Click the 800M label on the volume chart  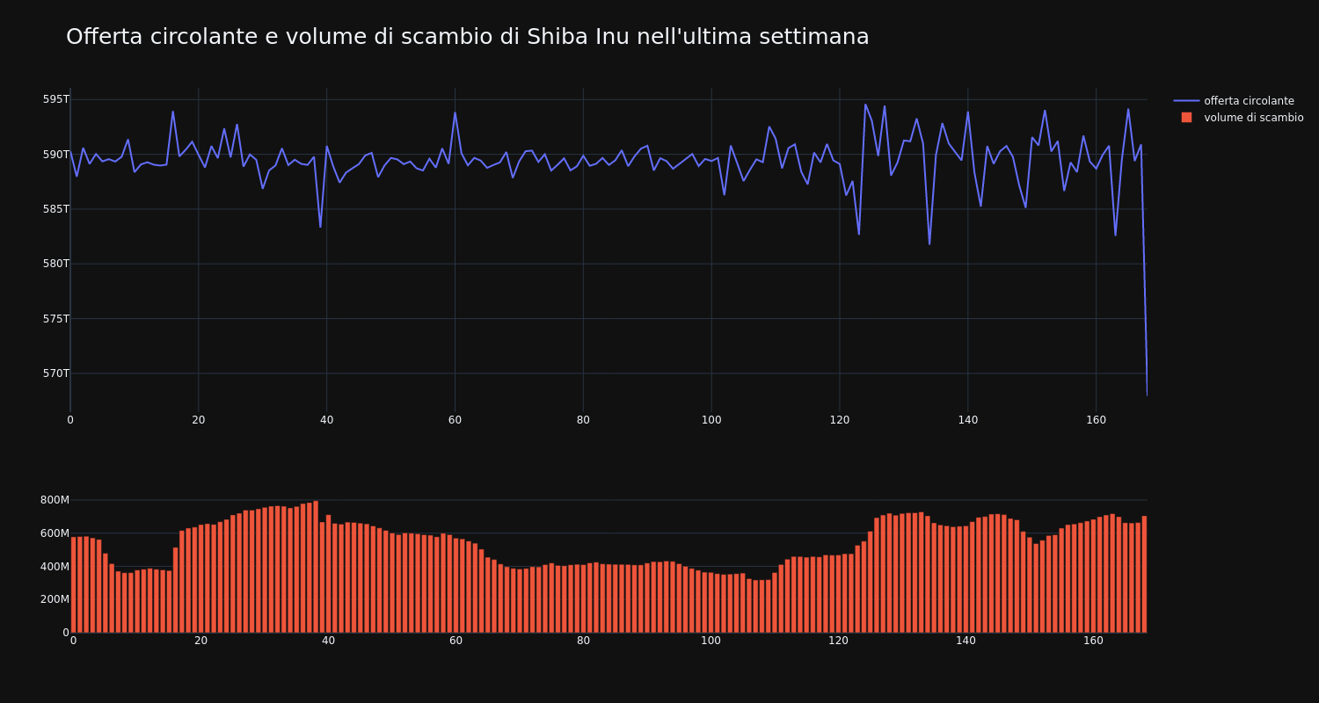[x=54, y=500]
